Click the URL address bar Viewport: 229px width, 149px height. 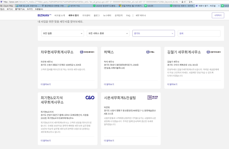[x=91, y=2]
